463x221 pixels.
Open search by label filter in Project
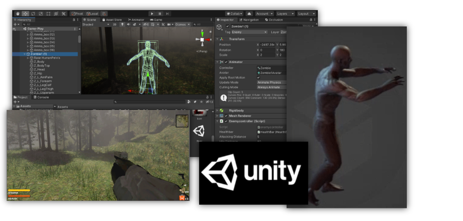195,102
